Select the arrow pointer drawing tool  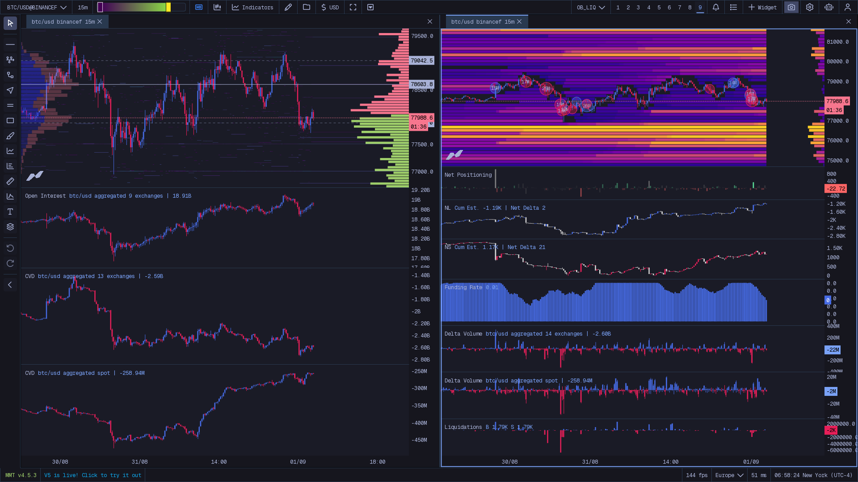coord(10,90)
